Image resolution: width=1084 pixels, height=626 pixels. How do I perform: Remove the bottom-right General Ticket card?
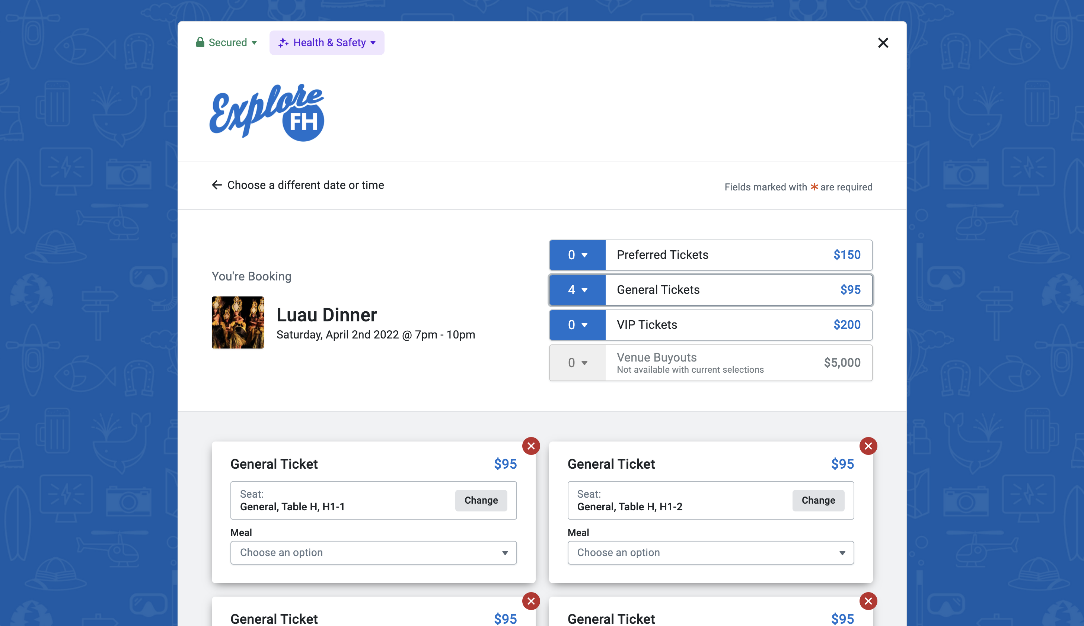868,601
